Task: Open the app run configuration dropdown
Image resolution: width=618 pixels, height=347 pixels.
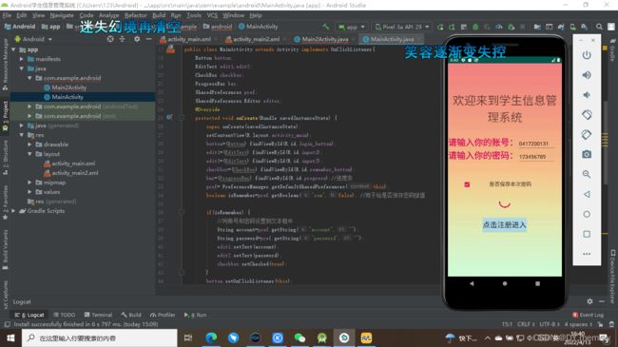Action: [x=352, y=27]
